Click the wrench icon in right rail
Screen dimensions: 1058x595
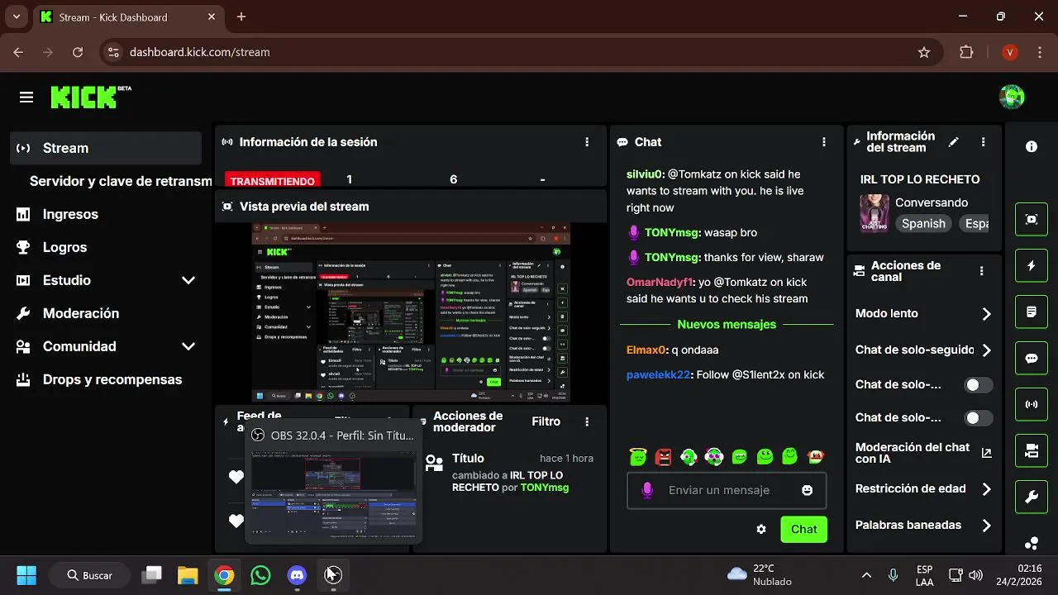pyautogui.click(x=1032, y=497)
